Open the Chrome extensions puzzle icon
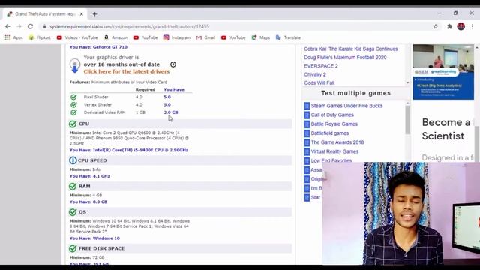This screenshot has width=480, height=270. coord(449,27)
